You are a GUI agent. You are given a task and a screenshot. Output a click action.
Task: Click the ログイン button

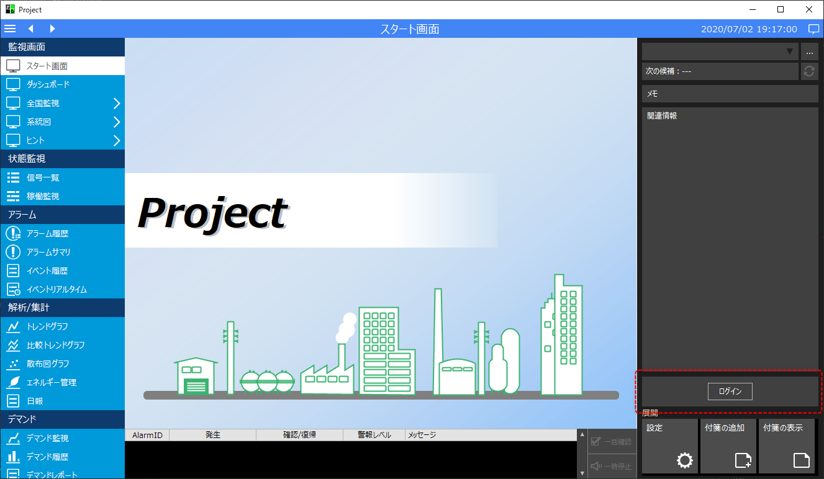[x=730, y=392]
